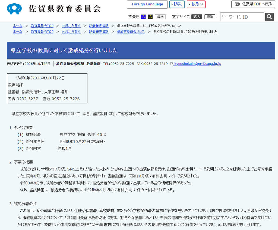Click the FAX:0952-25-7319 text
The width and height of the screenshot is (278, 230).
click(x=152, y=64)
